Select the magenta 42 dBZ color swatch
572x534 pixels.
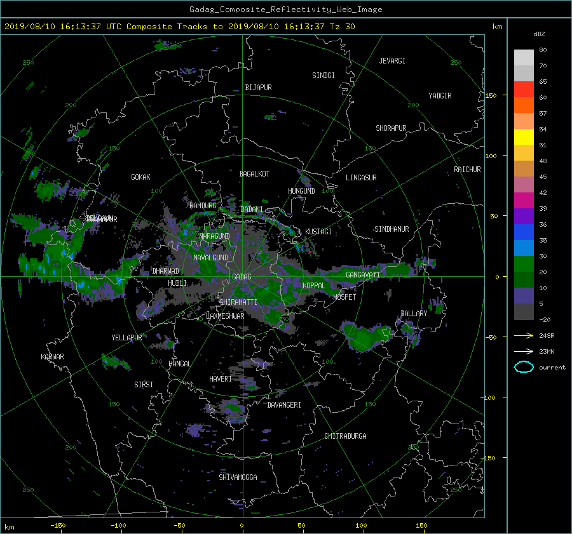coord(524,201)
